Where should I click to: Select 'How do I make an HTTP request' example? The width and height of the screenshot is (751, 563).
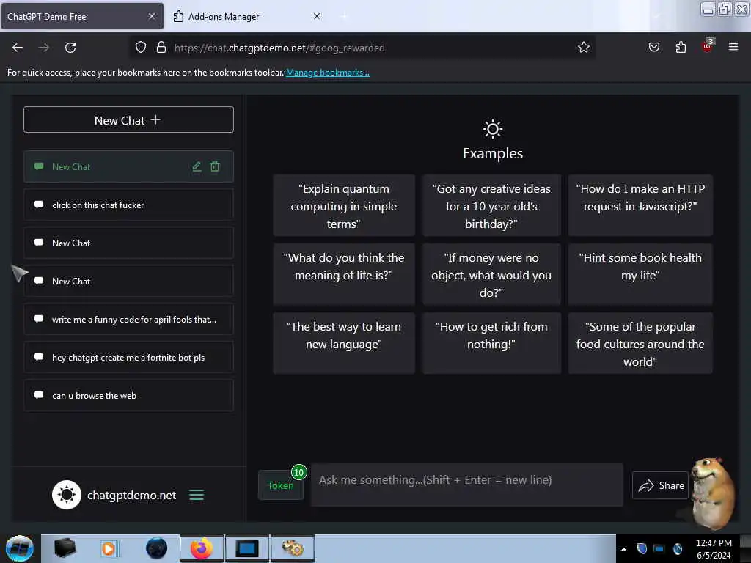(x=640, y=205)
